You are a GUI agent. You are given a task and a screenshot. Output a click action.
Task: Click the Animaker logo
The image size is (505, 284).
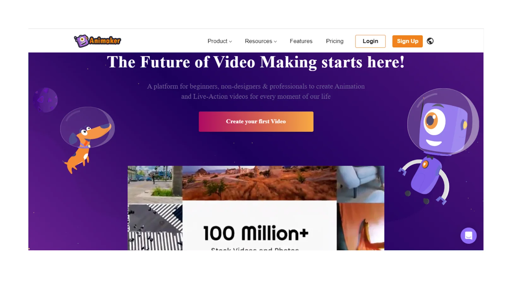pyautogui.click(x=98, y=41)
